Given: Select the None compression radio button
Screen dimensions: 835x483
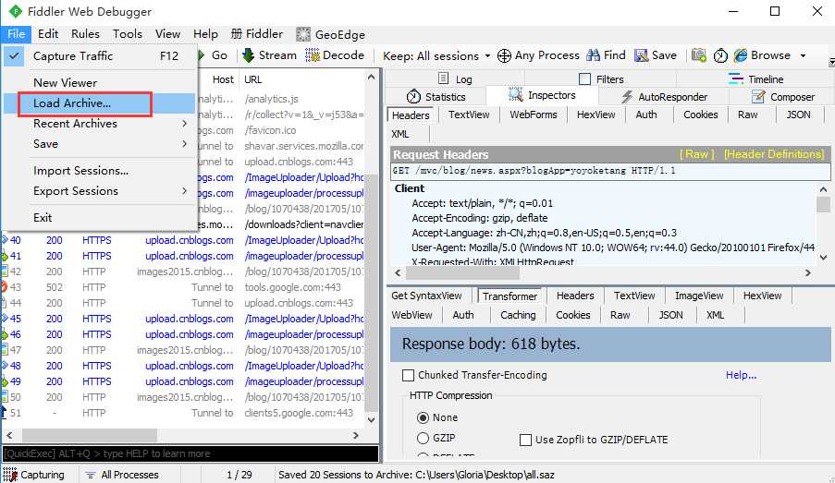Looking at the screenshot, I should click(x=423, y=417).
